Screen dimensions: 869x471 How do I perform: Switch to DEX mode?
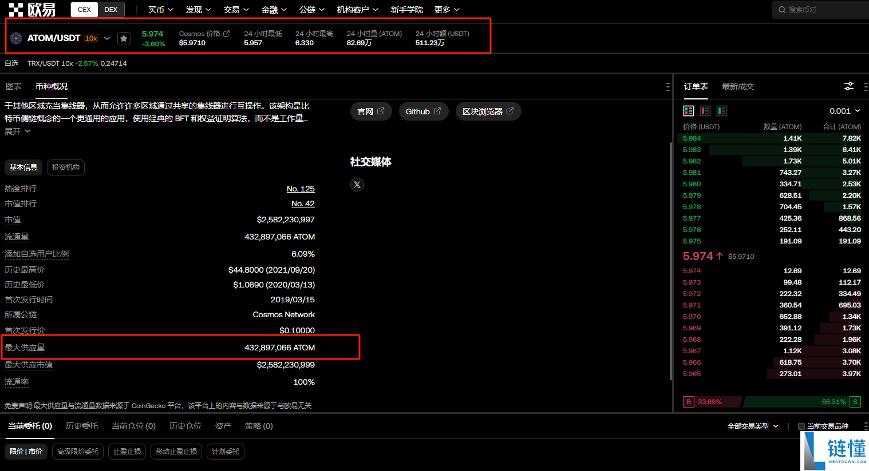tap(111, 10)
